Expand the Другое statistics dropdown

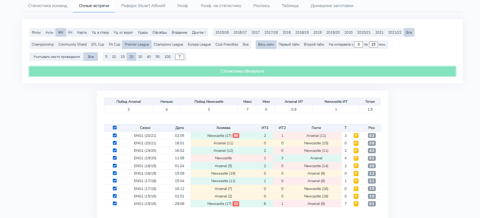(x=199, y=33)
